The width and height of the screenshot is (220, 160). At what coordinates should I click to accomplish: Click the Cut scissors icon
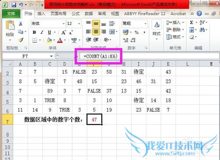click(21, 24)
